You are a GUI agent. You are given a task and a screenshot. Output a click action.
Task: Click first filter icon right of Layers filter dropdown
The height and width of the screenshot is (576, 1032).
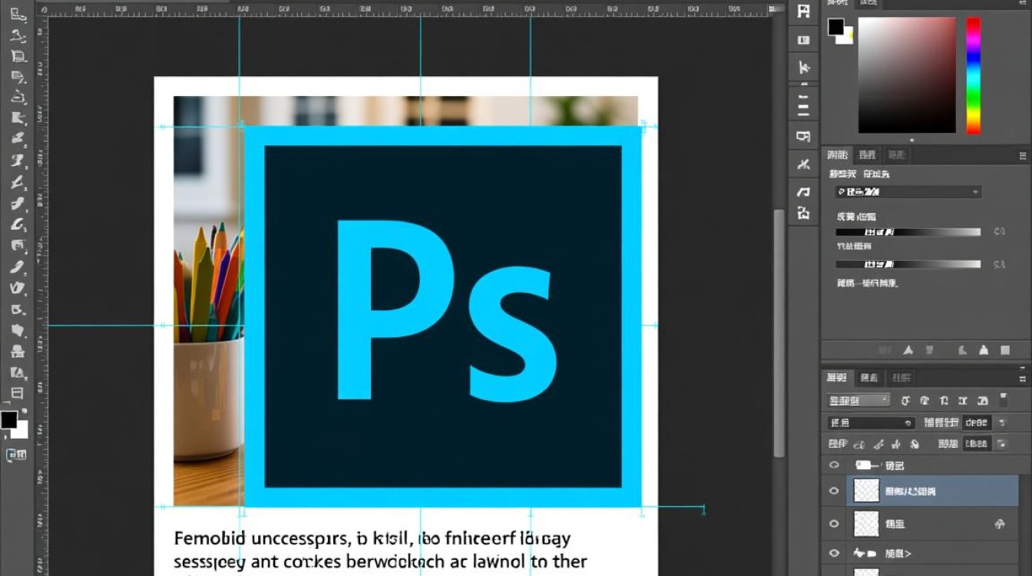(905, 400)
